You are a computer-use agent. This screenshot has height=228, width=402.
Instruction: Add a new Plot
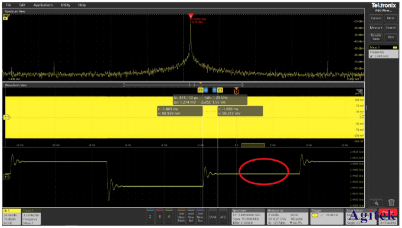pos(391,37)
